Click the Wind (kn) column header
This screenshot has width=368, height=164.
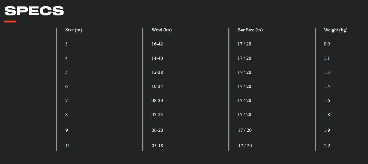coord(161,30)
